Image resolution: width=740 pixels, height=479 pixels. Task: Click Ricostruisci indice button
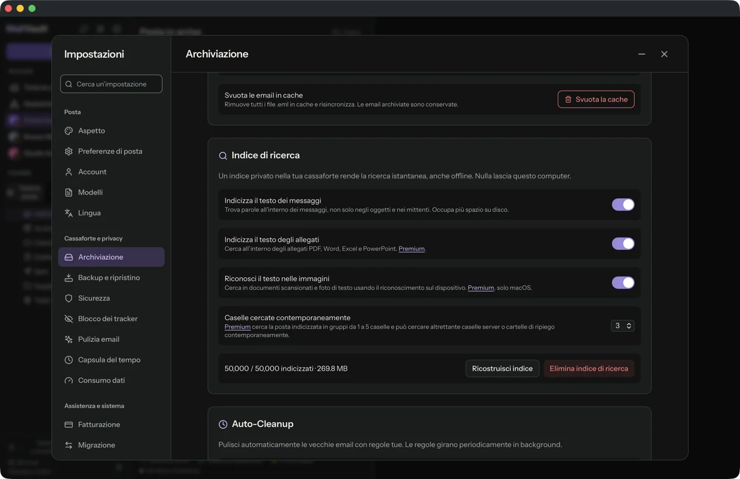tap(502, 369)
